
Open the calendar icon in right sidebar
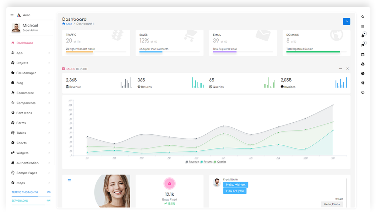coord(363,55)
